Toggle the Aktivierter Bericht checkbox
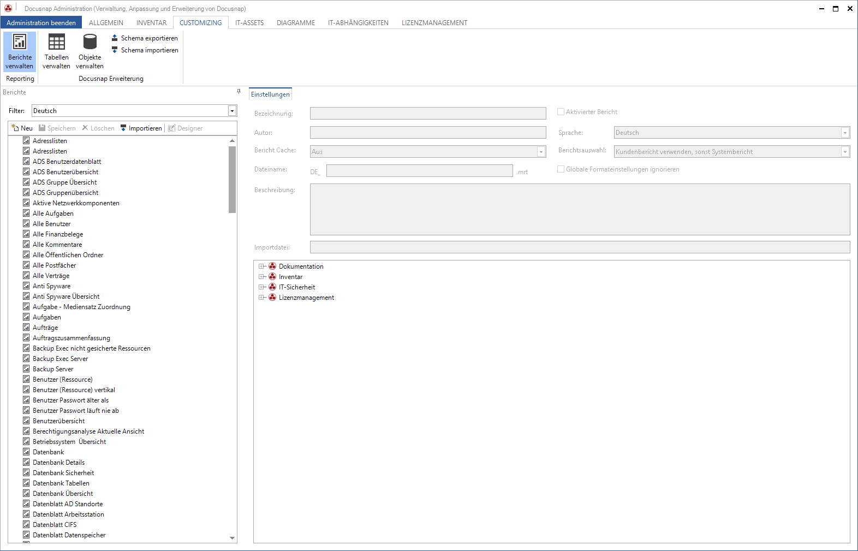 tap(561, 112)
